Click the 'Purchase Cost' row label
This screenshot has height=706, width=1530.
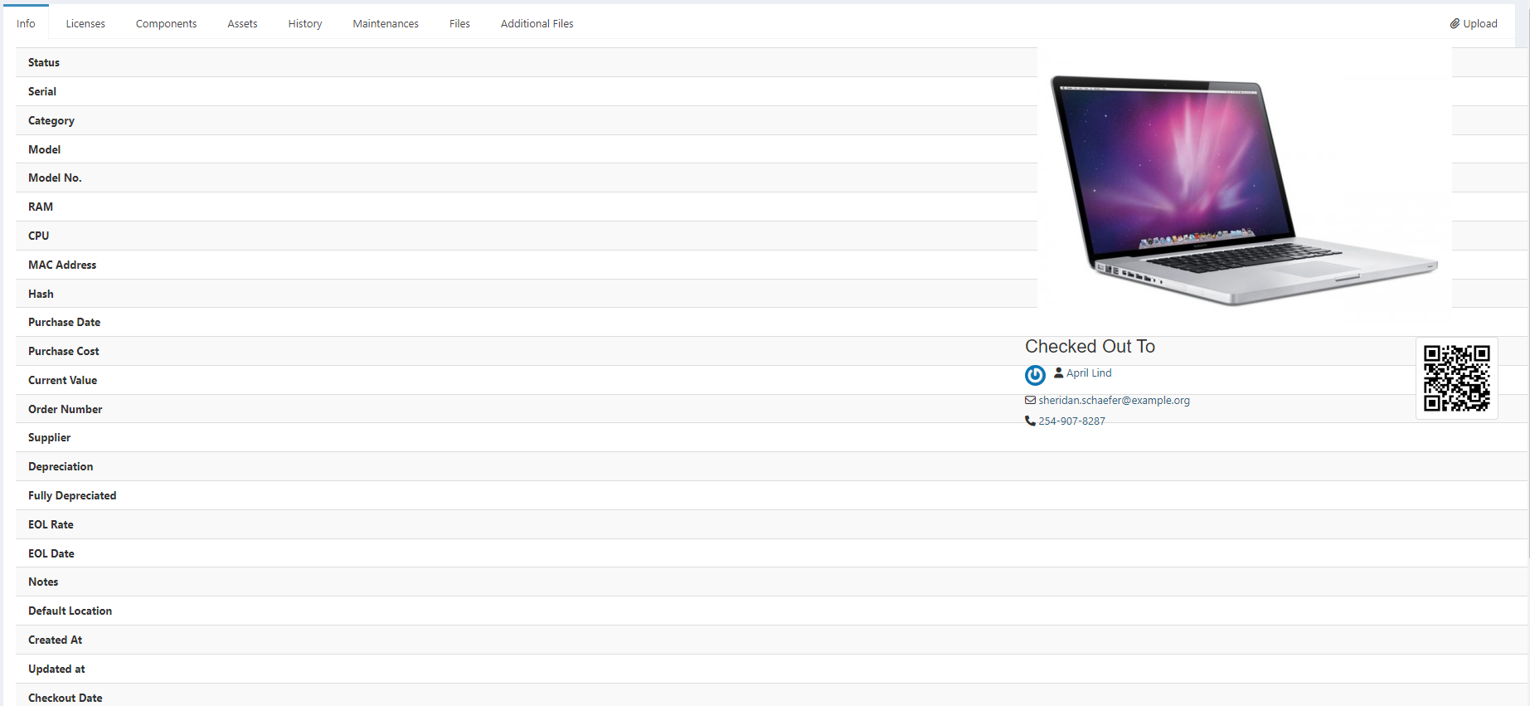point(63,351)
